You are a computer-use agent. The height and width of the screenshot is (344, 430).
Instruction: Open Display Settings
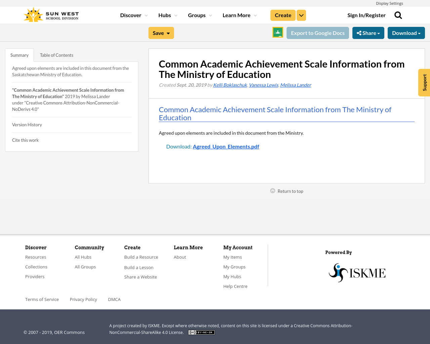(x=389, y=3)
